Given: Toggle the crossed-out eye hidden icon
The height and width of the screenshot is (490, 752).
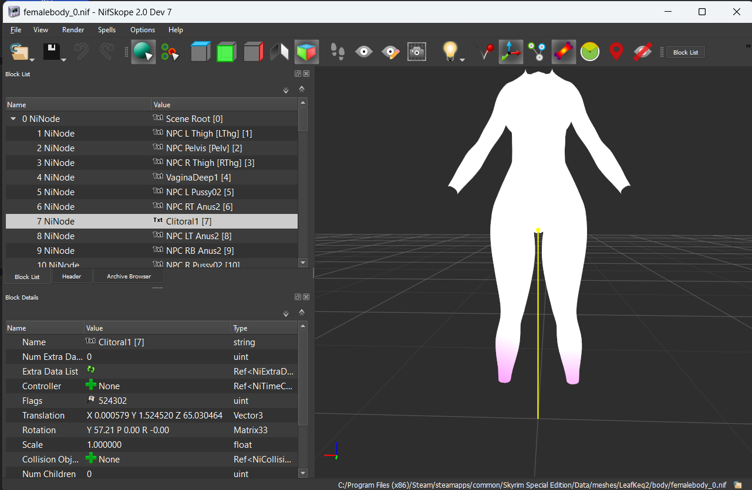Looking at the screenshot, I should 643,52.
